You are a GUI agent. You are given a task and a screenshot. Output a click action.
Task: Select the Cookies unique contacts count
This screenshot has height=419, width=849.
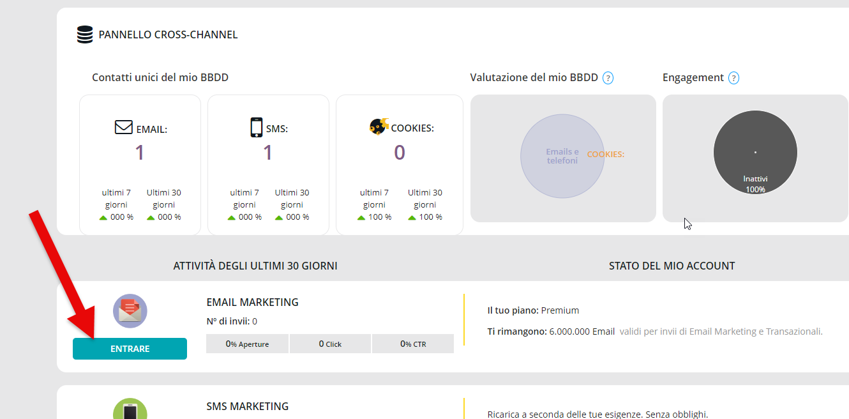(399, 153)
